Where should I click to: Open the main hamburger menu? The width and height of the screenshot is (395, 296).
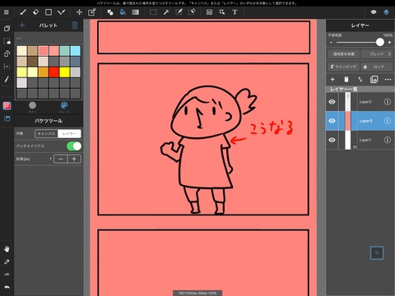[7, 12]
